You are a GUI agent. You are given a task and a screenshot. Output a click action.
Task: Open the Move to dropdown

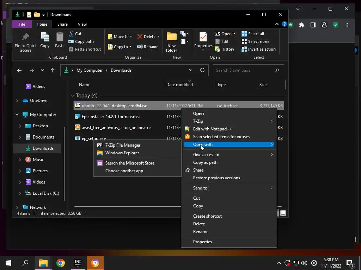tap(120, 37)
